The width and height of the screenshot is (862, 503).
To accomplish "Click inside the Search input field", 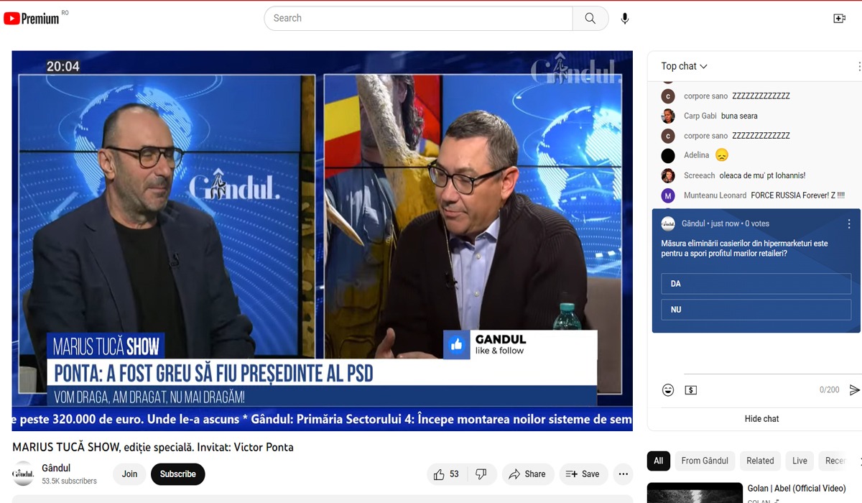I will pyautogui.click(x=418, y=18).
